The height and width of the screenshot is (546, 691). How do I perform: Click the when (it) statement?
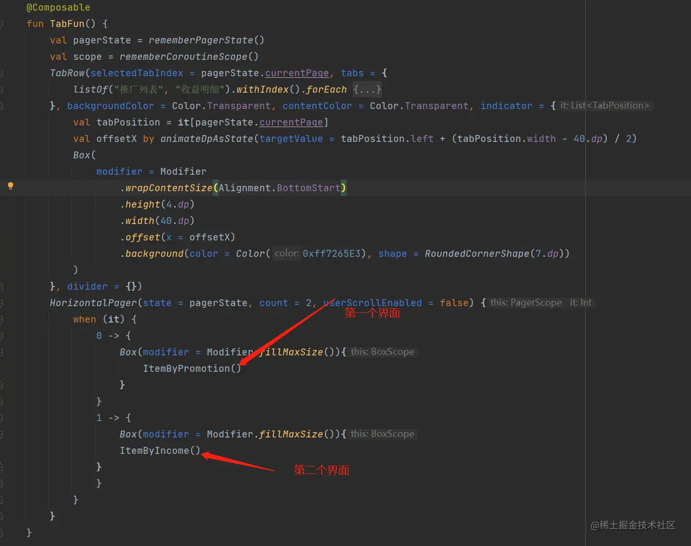(99, 319)
